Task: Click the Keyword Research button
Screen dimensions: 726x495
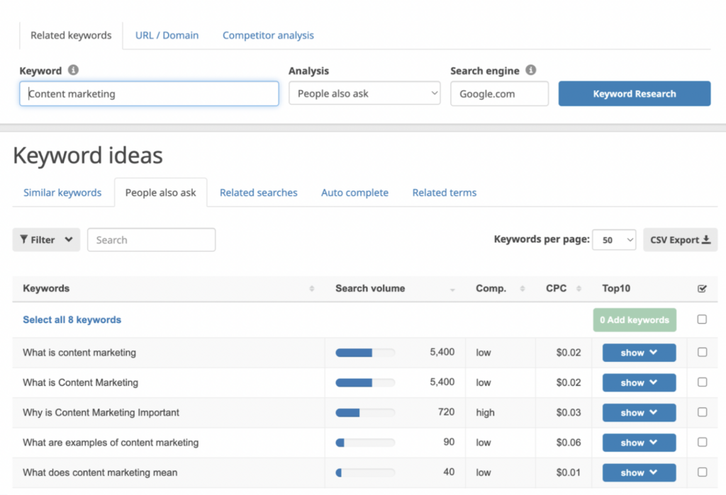Action: tap(634, 93)
